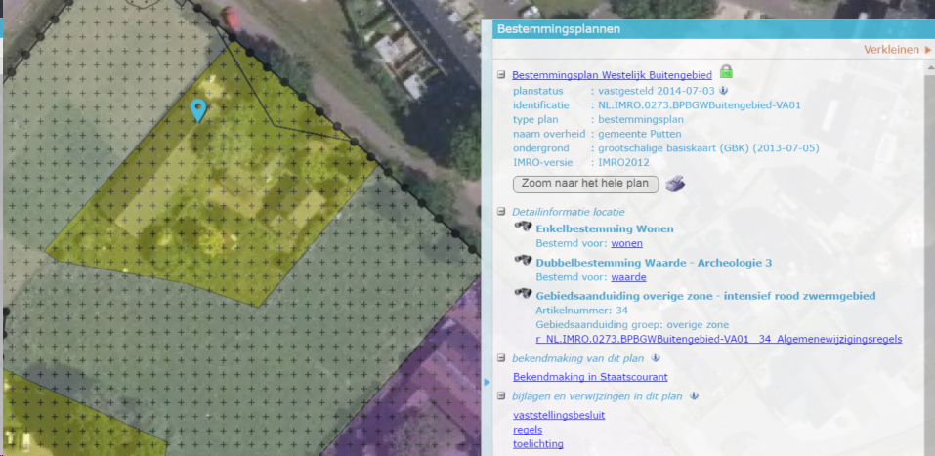Open the regels link
Image resolution: width=935 pixels, height=456 pixels.
click(x=528, y=430)
